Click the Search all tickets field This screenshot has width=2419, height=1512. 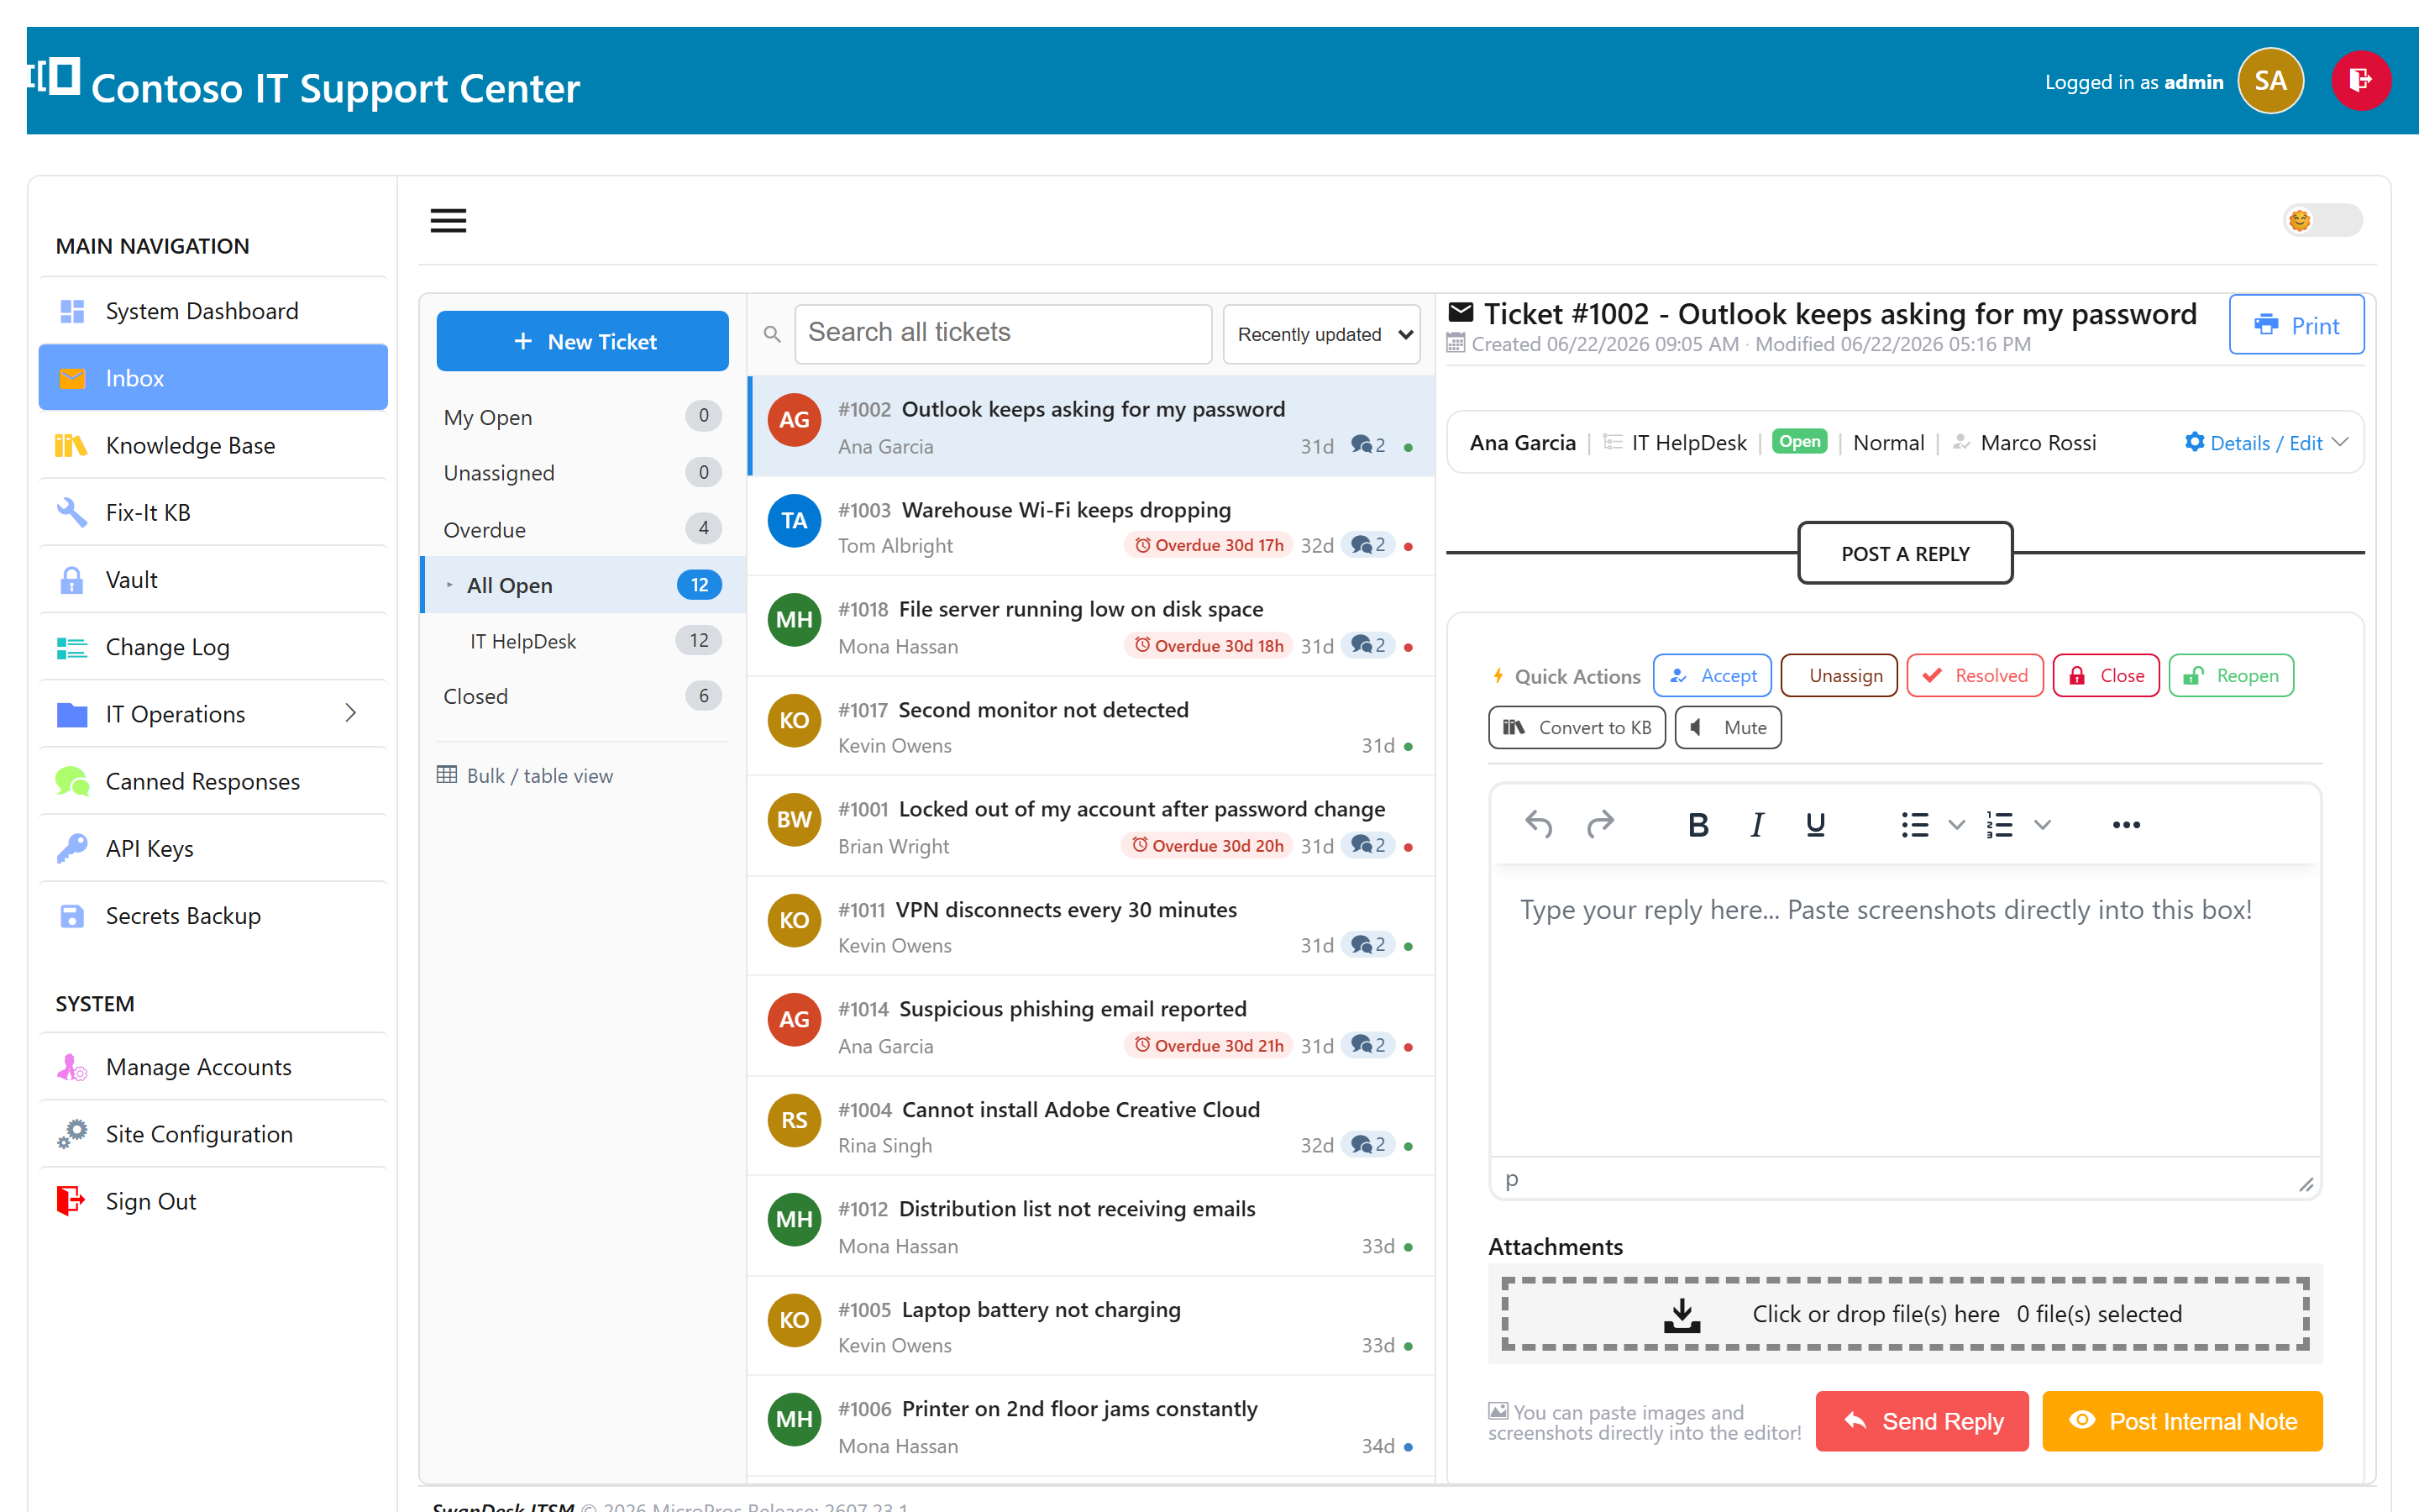[1003, 333]
